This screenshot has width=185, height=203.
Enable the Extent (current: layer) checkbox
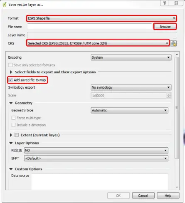click(x=17, y=135)
